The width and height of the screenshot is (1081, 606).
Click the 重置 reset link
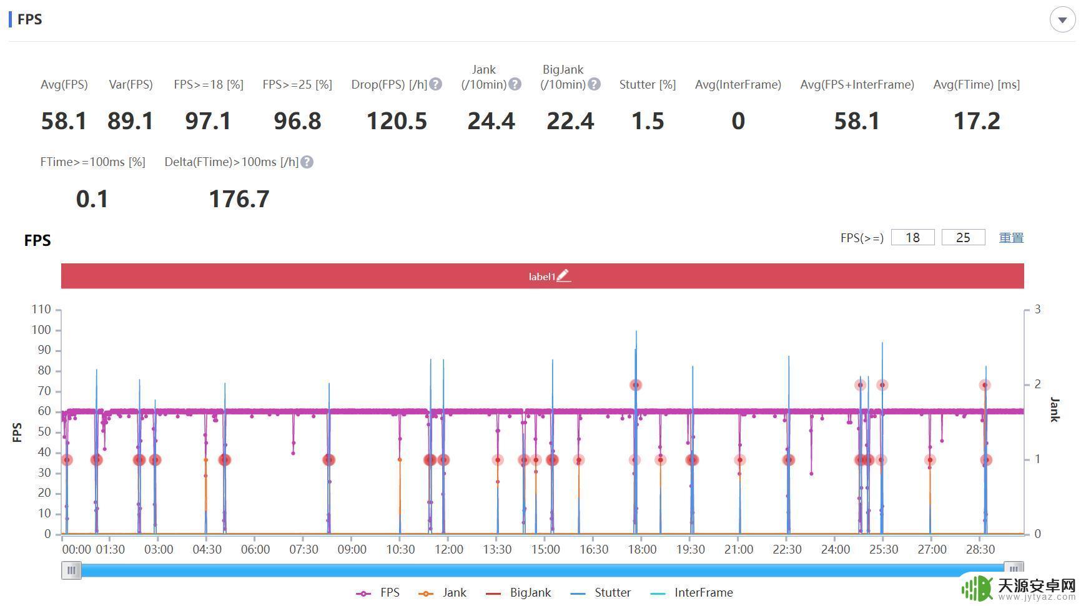(1011, 238)
